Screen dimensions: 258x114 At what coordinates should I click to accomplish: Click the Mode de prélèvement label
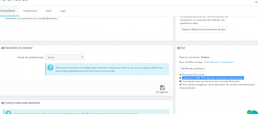30,57
